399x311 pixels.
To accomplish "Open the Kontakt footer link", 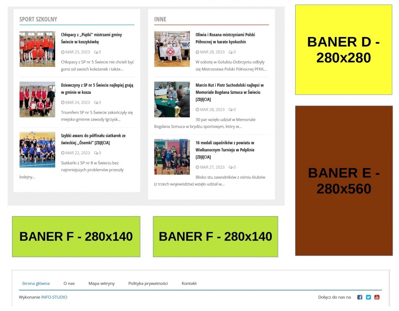I will [x=189, y=283].
